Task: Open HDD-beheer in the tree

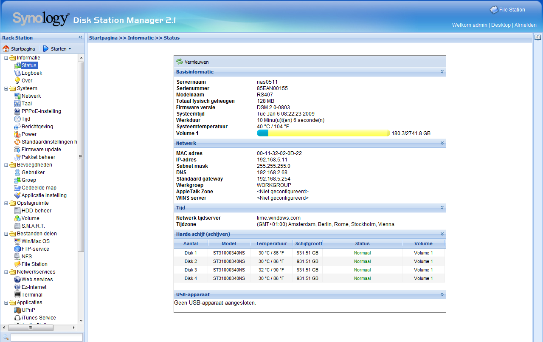Action: 37,211
